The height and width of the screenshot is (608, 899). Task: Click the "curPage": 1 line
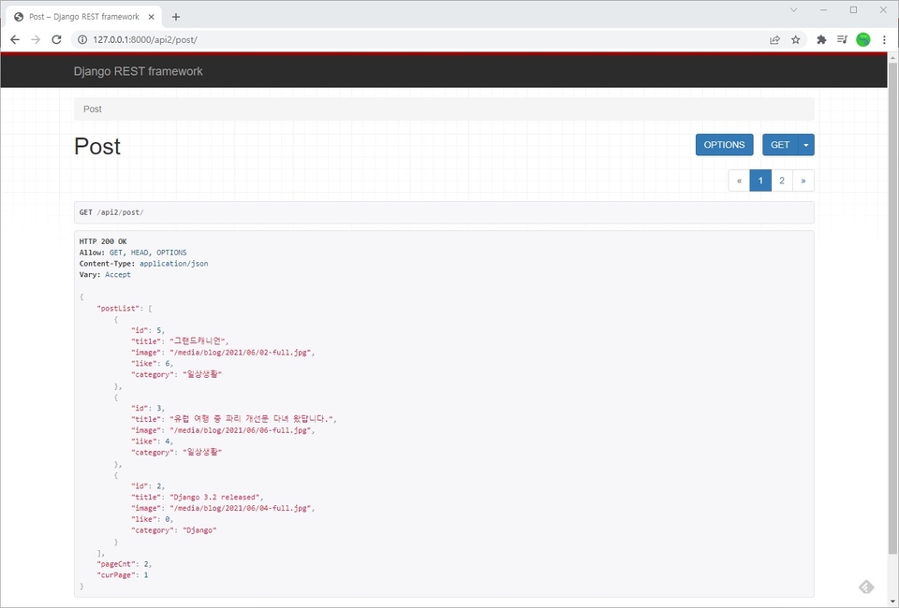122,575
